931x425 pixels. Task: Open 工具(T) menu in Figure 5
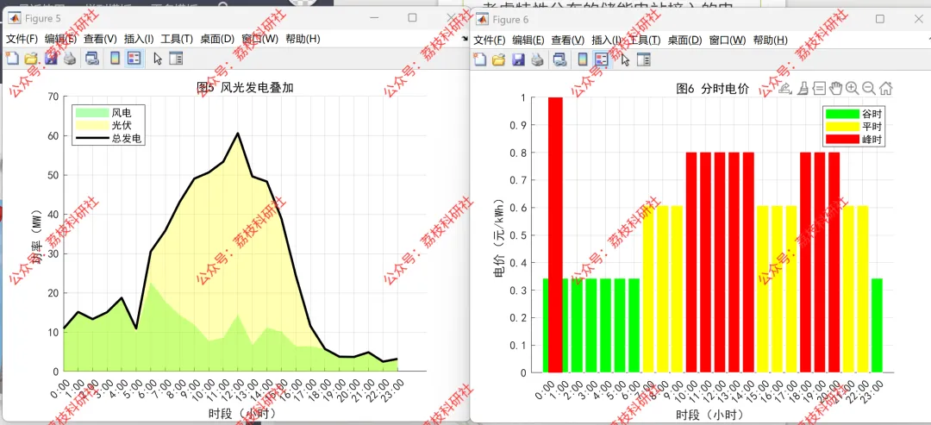[177, 39]
